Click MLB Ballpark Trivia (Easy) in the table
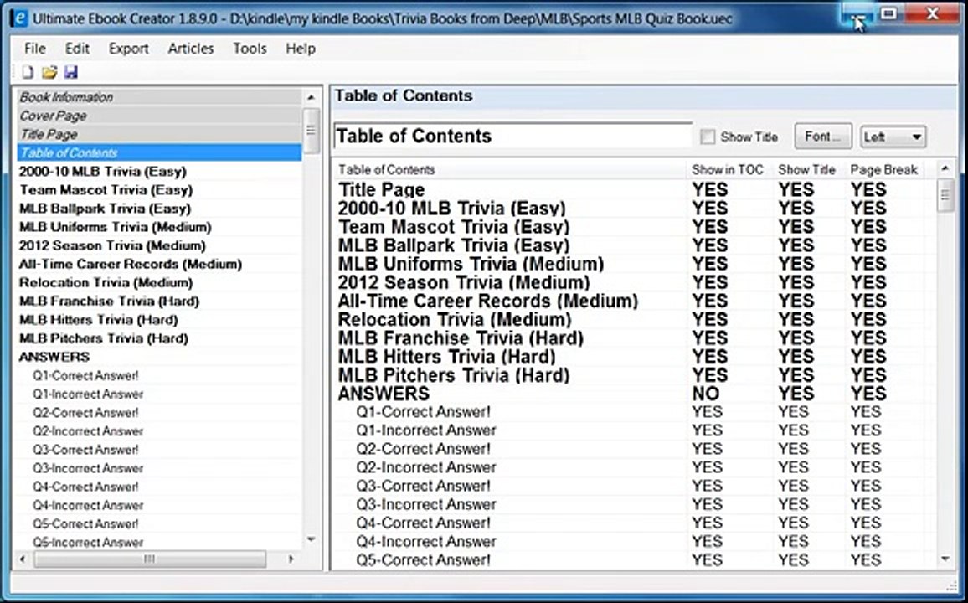Screen dimensions: 968x603 pos(454,245)
